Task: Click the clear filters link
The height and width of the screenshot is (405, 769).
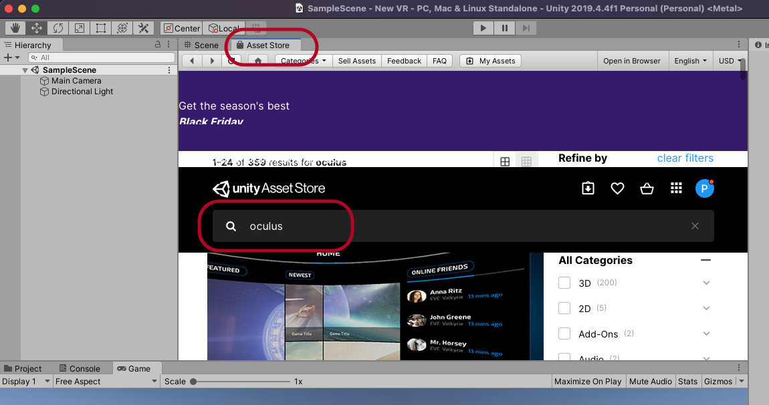Action: point(685,158)
